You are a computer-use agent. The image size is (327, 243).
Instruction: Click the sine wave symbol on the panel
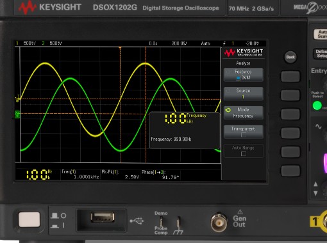tap(319, 127)
